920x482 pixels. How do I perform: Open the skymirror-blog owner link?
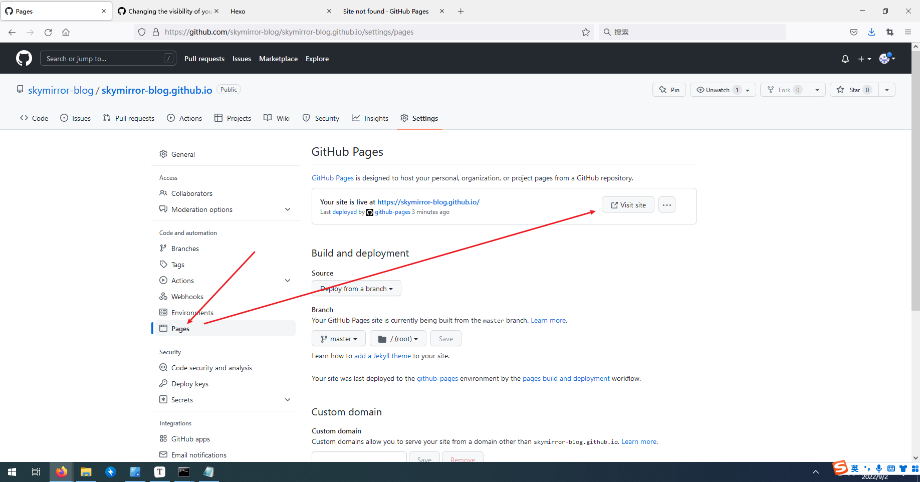point(61,90)
